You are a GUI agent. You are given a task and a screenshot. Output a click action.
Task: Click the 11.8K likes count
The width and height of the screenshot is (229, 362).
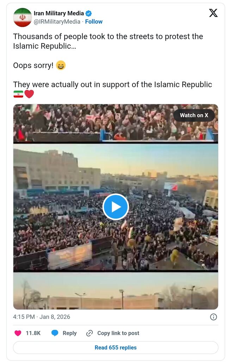33,333
